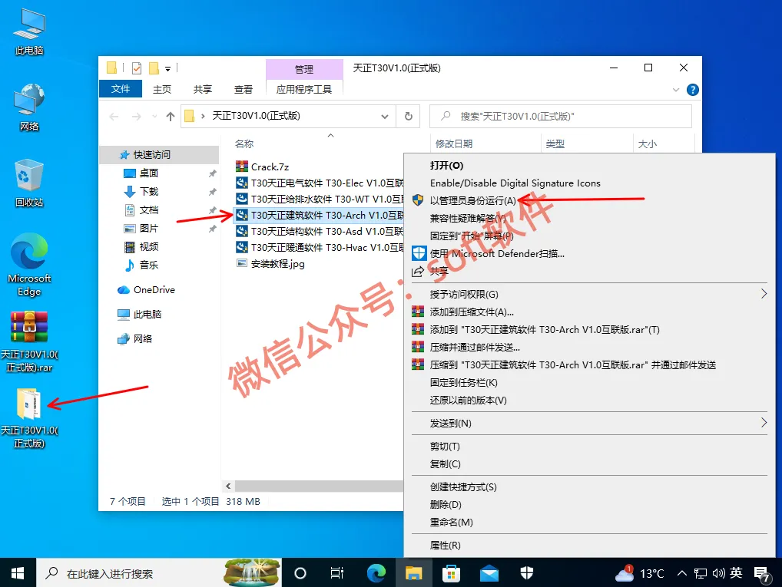Expand 授予访问权限(G) submenu
The image size is (782, 587).
(764, 293)
